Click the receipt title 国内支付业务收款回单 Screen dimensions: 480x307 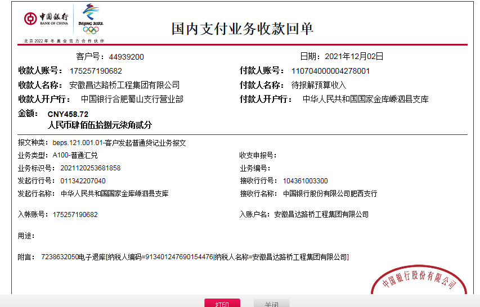click(x=243, y=29)
